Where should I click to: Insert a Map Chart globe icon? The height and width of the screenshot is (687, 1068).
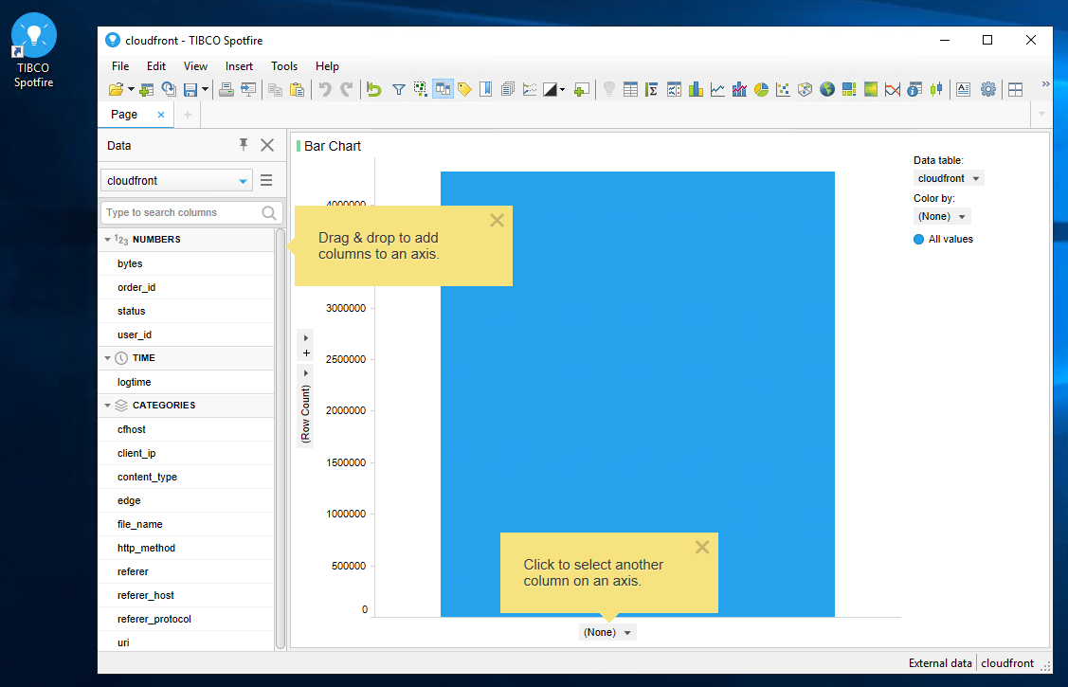point(827,89)
